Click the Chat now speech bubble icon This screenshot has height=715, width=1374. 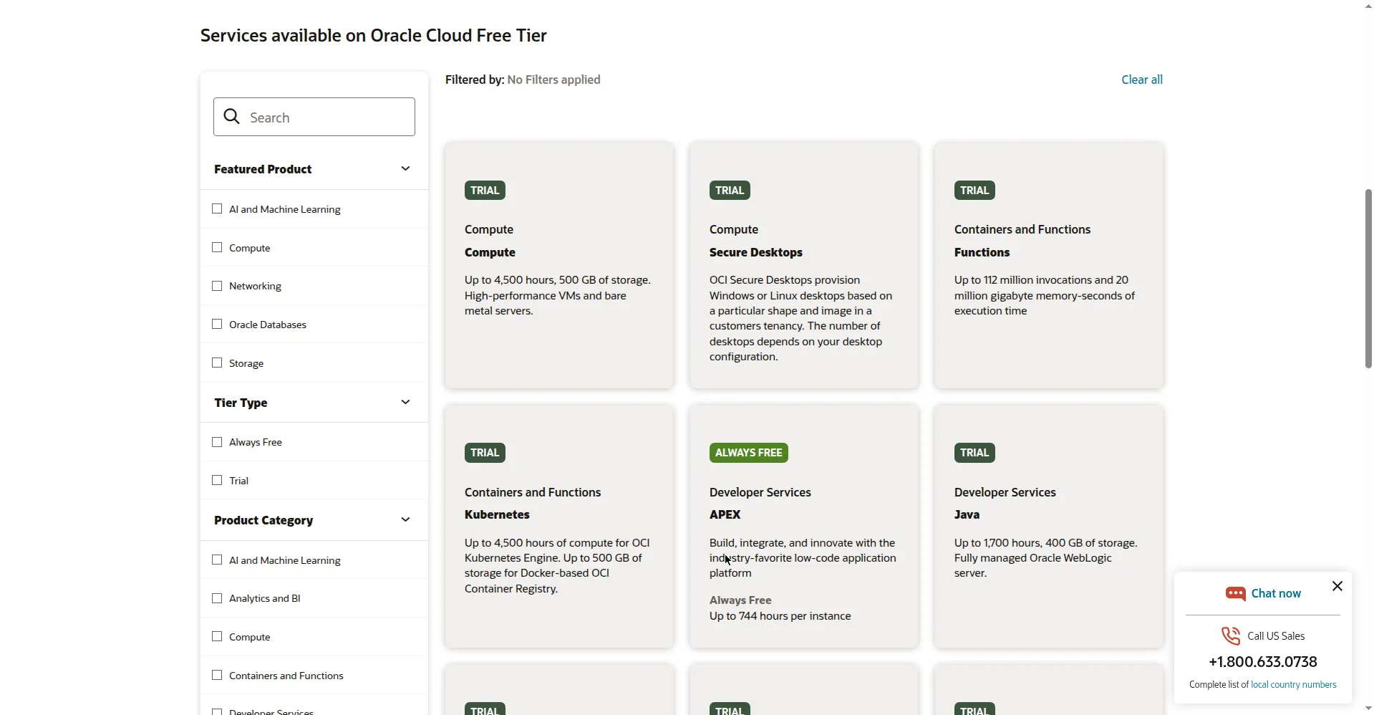pos(1236,593)
